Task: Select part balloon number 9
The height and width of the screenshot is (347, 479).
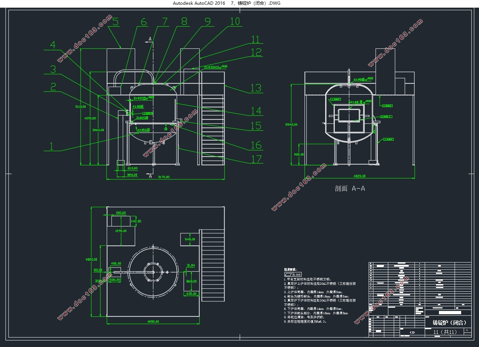Action: 208,21
